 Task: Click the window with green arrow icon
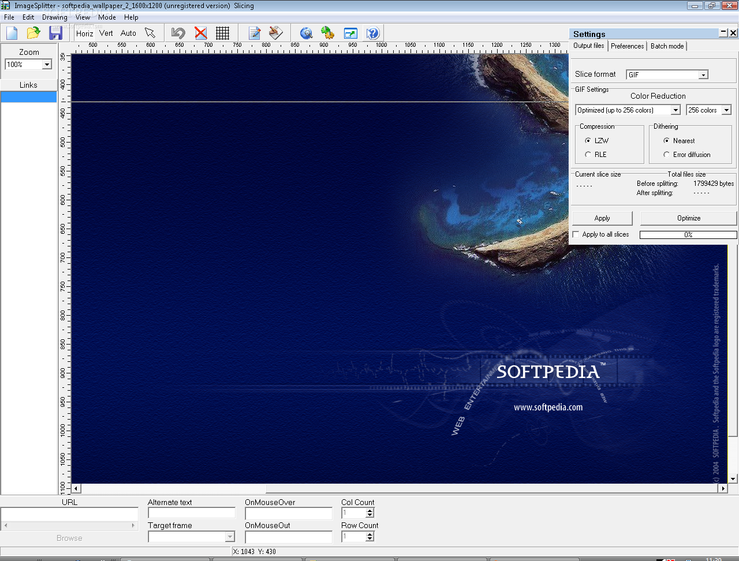pos(350,33)
